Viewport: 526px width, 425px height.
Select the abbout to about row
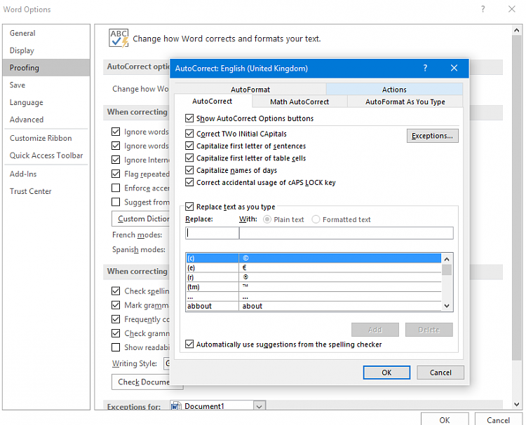(313, 306)
